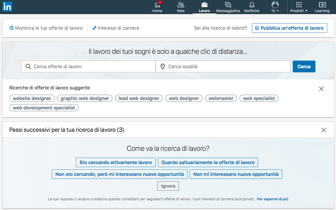The image size is (336, 210).
Task: Choose the webmaster suggestion pill
Action: 221,98
